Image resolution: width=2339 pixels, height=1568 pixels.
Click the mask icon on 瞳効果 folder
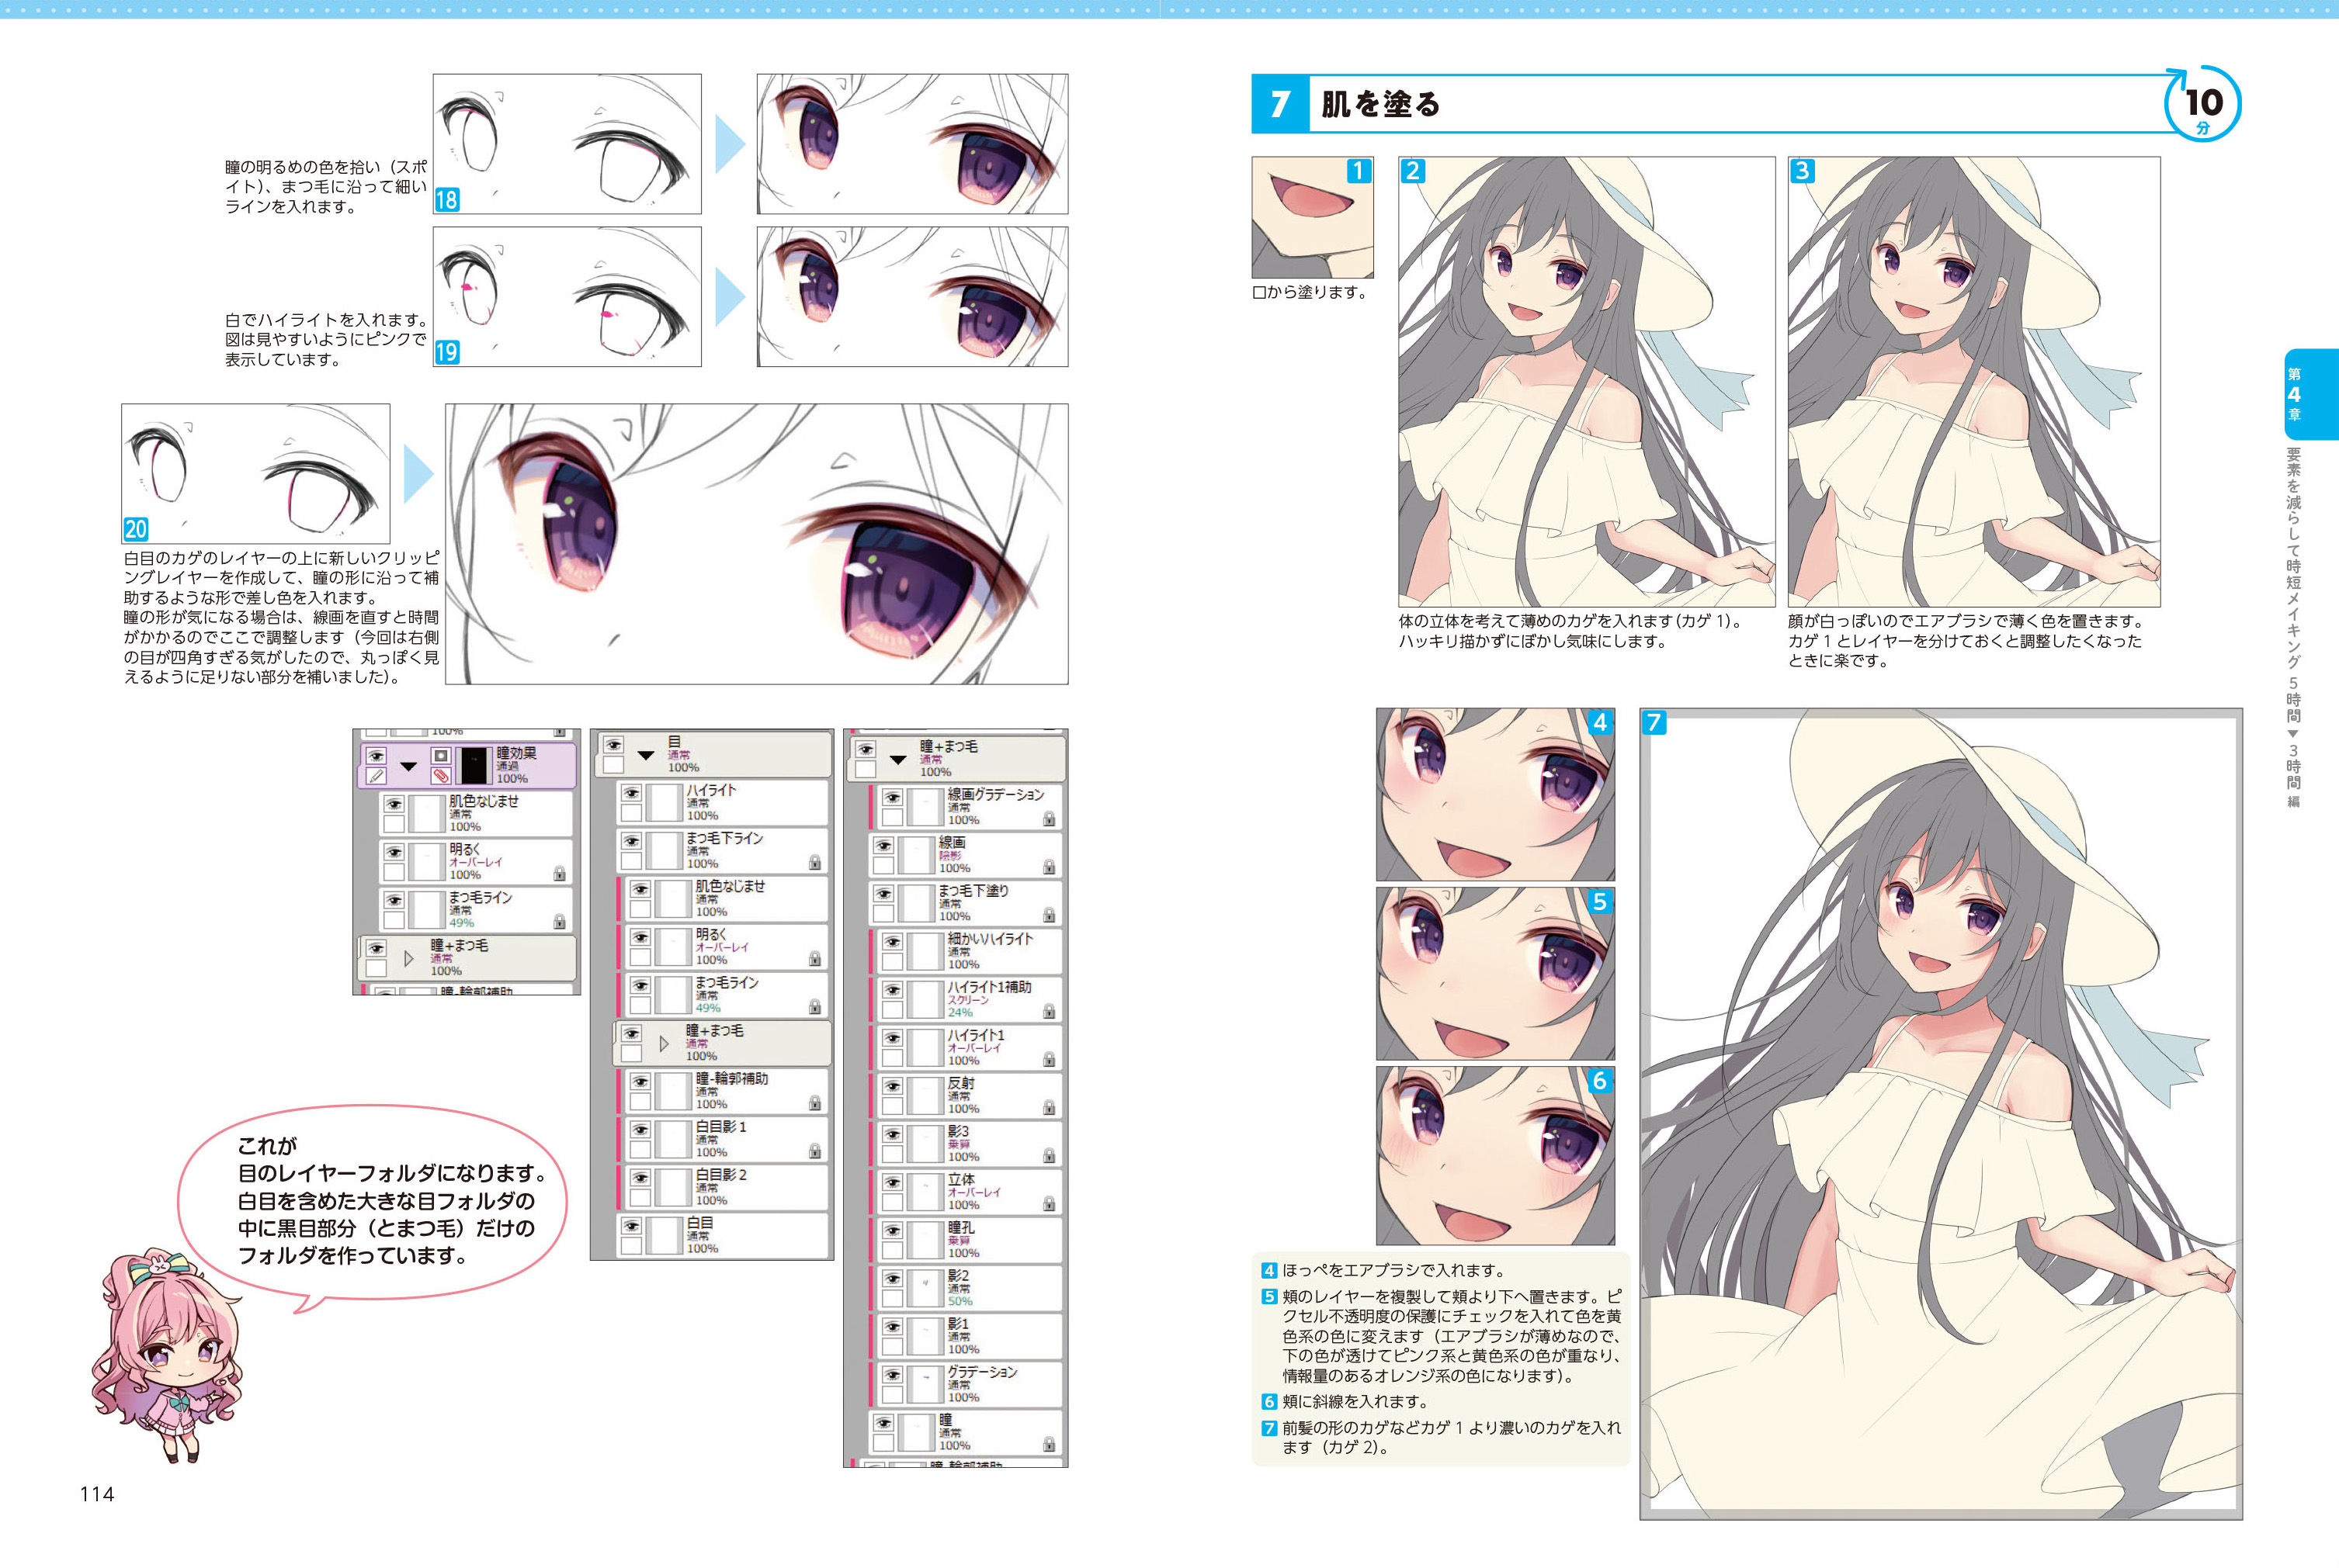click(x=440, y=755)
